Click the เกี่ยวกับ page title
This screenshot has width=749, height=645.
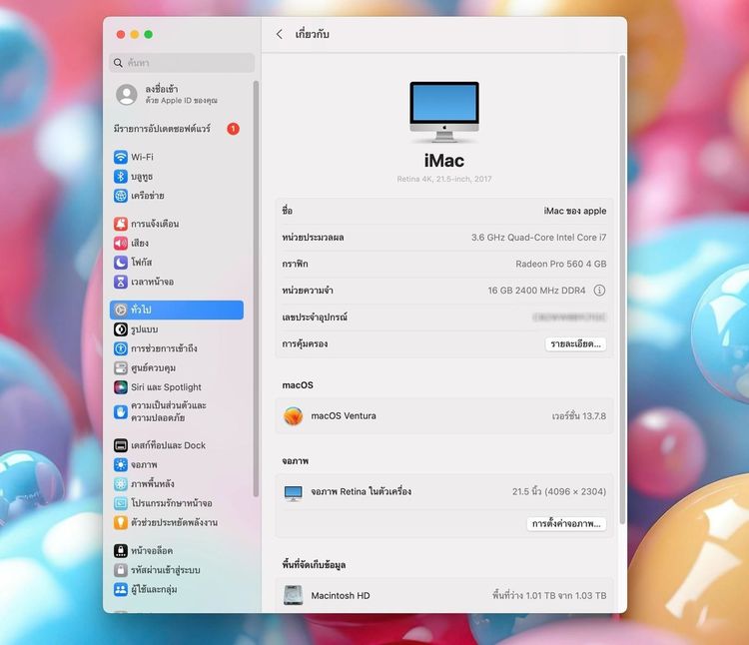(x=312, y=34)
